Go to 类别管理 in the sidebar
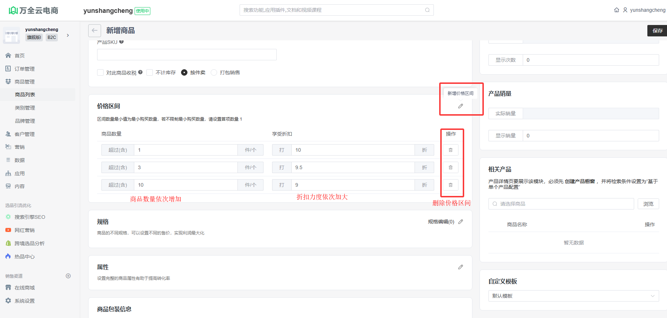 click(x=25, y=108)
